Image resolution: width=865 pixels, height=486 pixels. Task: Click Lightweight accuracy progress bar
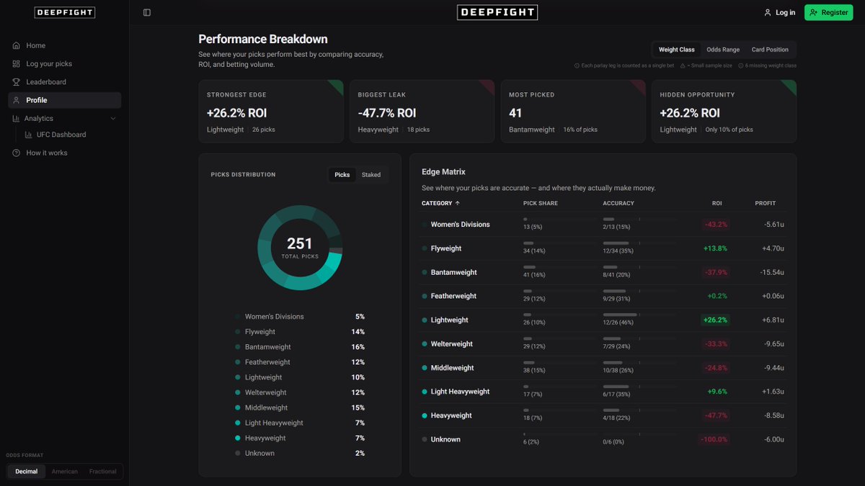coord(639,315)
